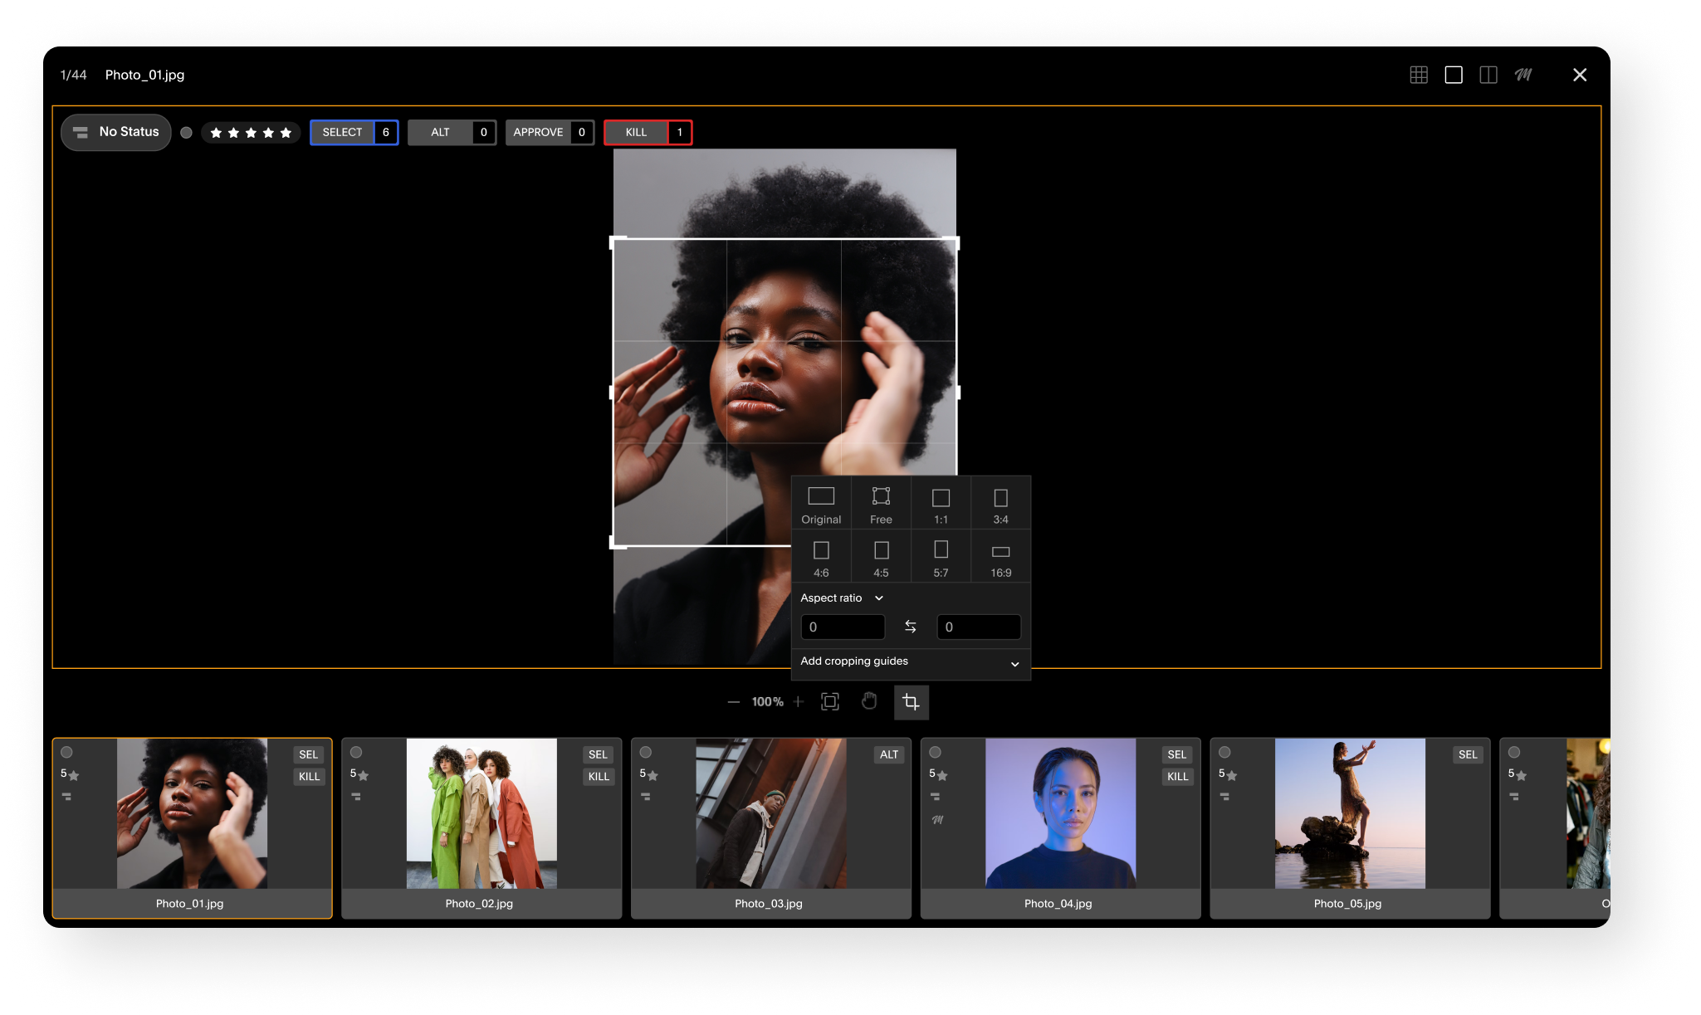This screenshot has width=1701, height=1015.
Task: Click the fit-to-screen icon
Action: 830,702
